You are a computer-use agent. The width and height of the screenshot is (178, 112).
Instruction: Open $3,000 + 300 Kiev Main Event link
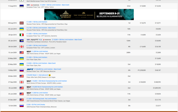click(41, 63)
